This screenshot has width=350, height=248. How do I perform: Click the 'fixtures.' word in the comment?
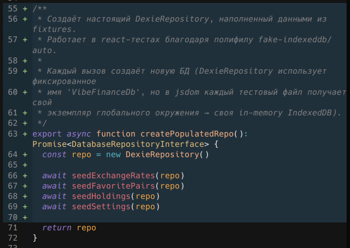click(54, 29)
